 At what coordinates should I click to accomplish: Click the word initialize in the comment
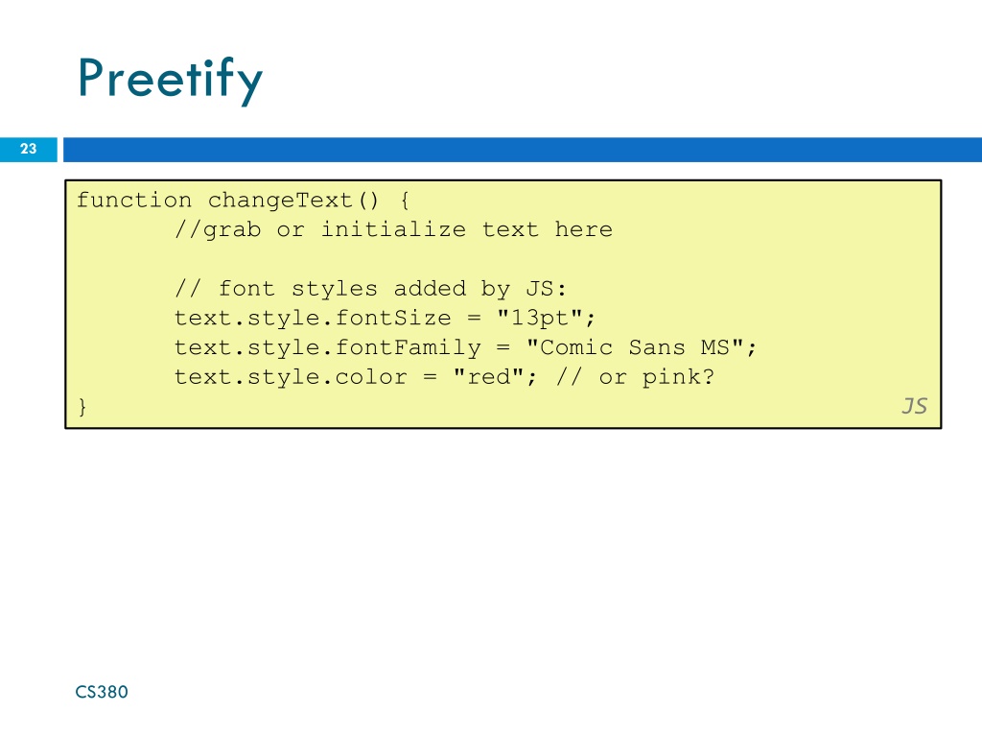point(393,229)
